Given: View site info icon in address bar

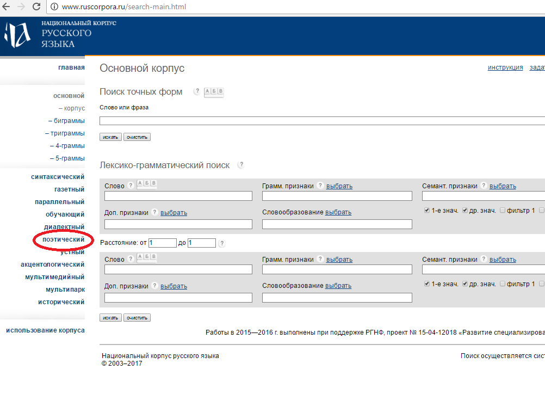Looking at the screenshot, I should coord(54,7).
